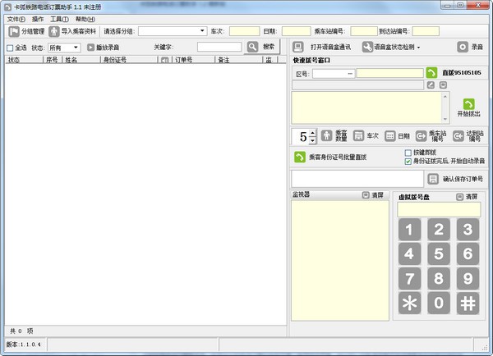Click the 姓名 column header
The width and height of the screenshot is (493, 356).
(x=81, y=60)
